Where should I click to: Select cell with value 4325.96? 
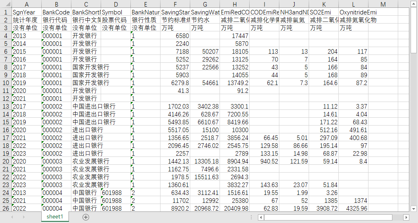(354, 208)
